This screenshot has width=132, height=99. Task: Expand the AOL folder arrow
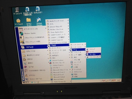(x=68, y=23)
